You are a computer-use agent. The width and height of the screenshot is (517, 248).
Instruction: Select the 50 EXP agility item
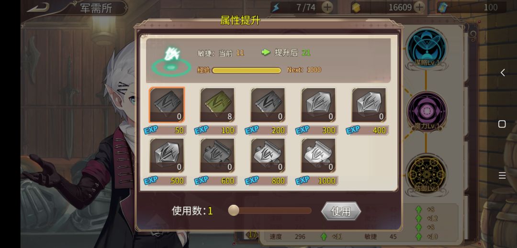coord(167,105)
